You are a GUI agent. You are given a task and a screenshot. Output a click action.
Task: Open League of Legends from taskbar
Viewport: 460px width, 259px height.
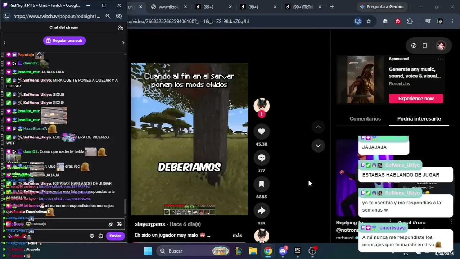click(238, 251)
